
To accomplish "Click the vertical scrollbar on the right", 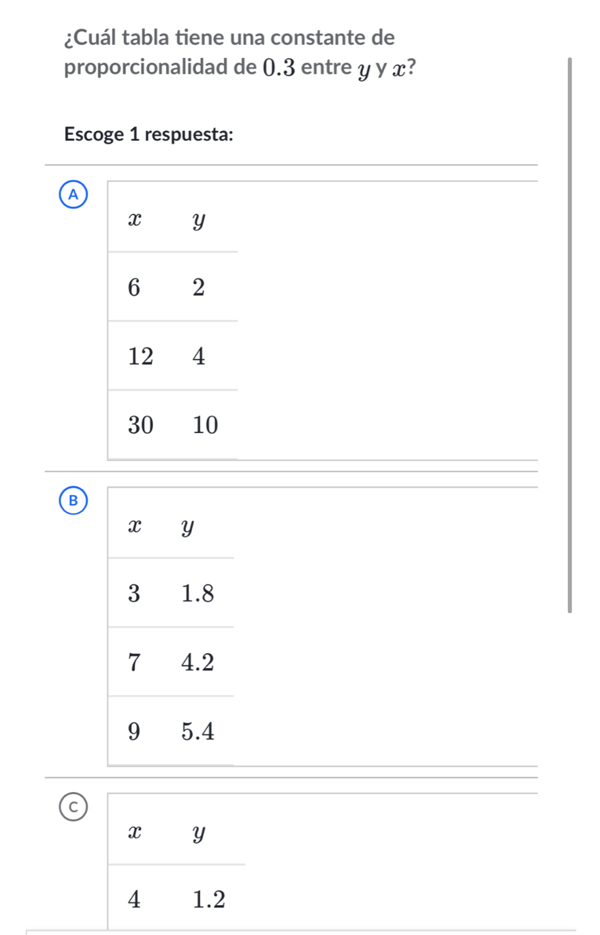I will pyautogui.click(x=570, y=335).
